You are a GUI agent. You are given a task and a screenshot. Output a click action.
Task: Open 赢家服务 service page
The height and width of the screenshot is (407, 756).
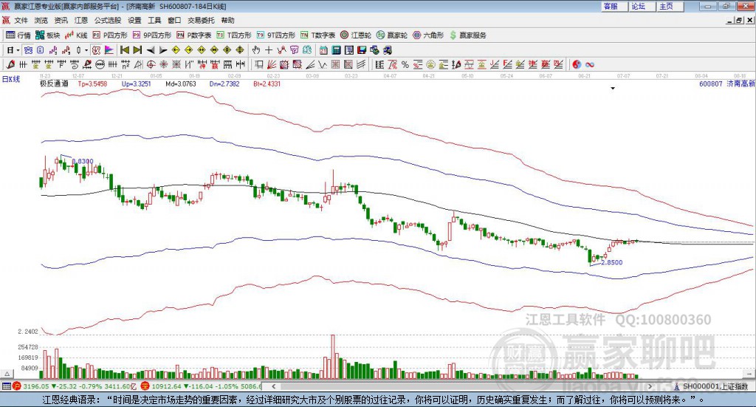pos(467,35)
